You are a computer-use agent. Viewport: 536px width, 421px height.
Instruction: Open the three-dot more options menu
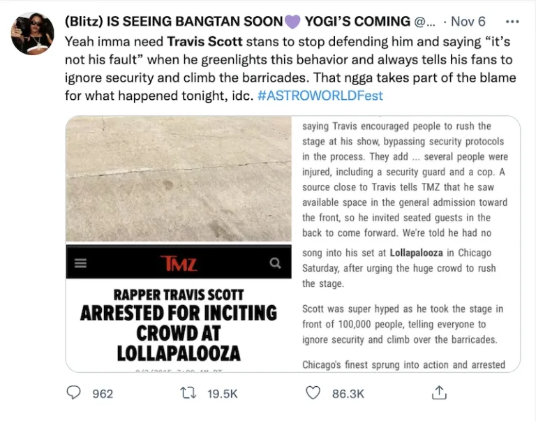(x=512, y=22)
